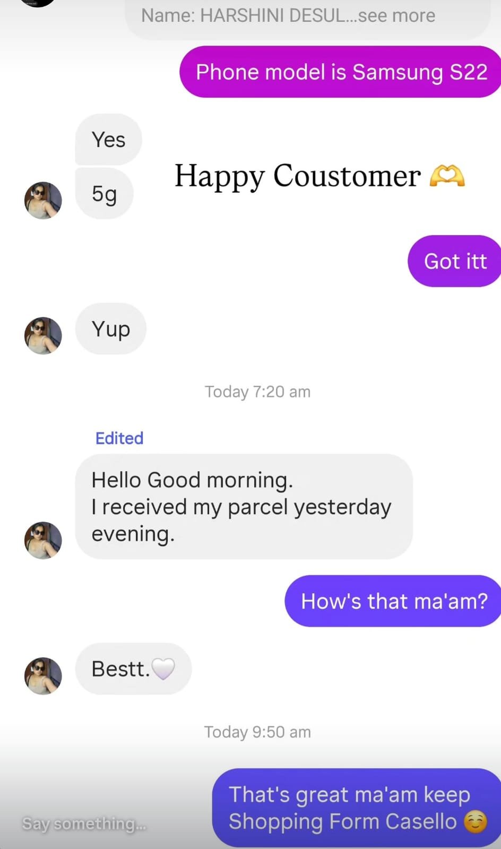Select the "5g" message bubble
This screenshot has width=501, height=849.
pyautogui.click(x=104, y=194)
